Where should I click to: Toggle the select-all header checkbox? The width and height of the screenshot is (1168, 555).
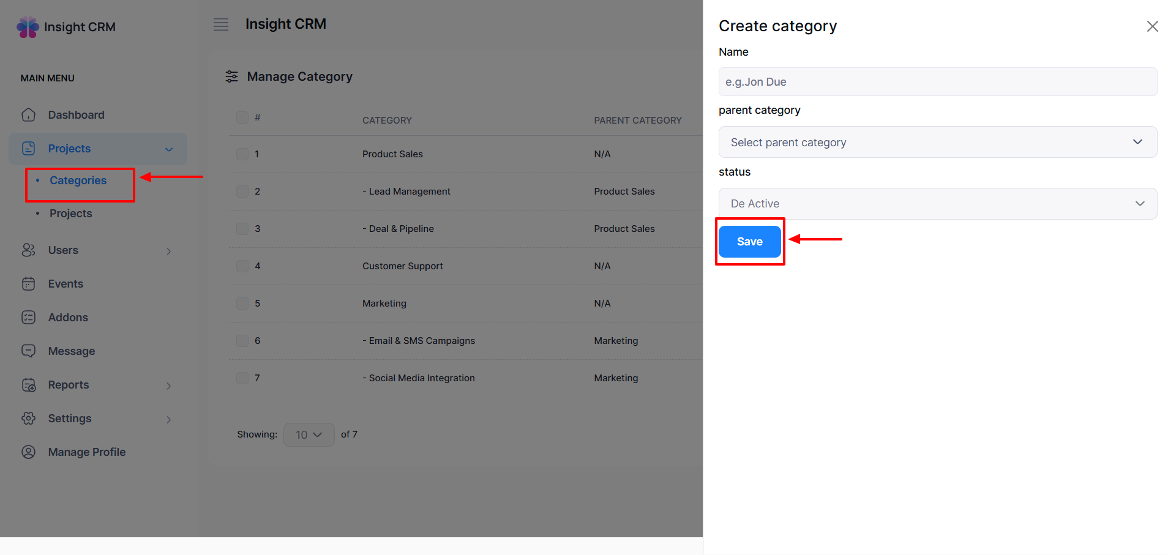pos(242,117)
